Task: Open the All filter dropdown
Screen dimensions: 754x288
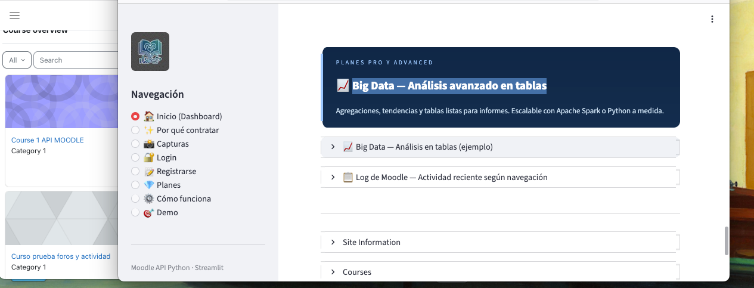Action: pyautogui.click(x=17, y=60)
